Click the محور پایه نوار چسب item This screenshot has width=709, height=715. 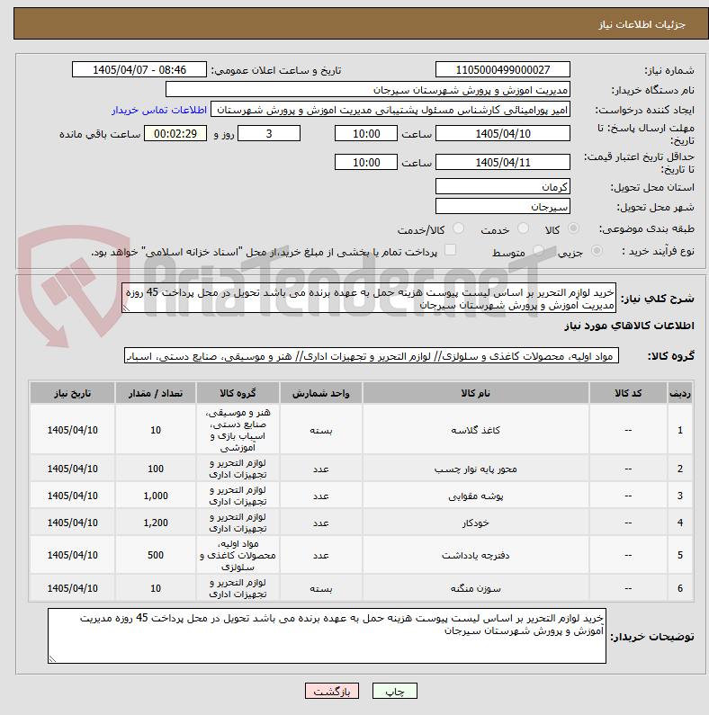click(x=475, y=469)
